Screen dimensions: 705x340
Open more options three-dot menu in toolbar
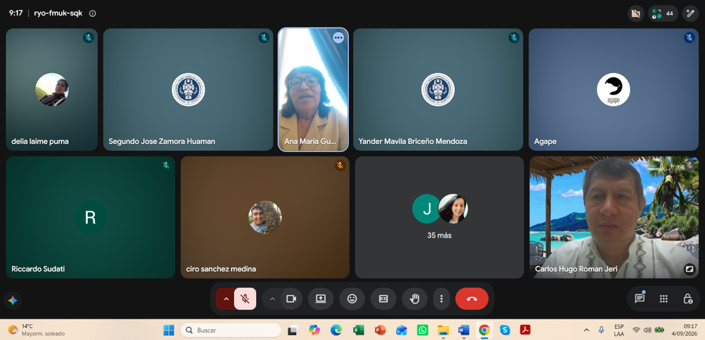pos(441,299)
